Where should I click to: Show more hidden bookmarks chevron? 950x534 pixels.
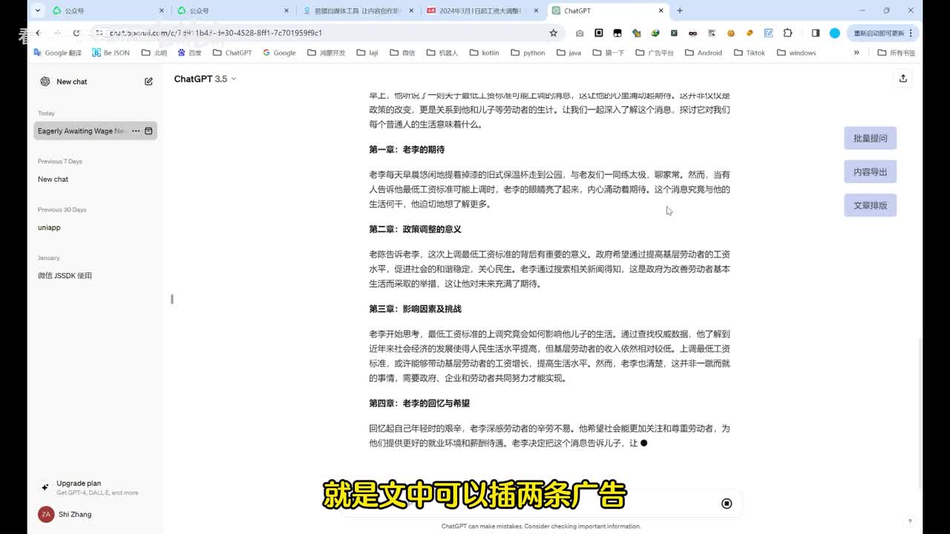coord(856,53)
